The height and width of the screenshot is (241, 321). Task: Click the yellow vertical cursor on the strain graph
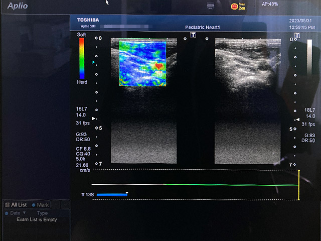coord(299,185)
